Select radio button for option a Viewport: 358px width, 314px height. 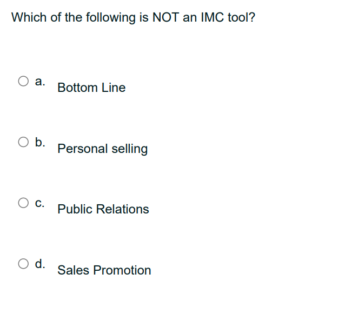pyautogui.click(x=23, y=81)
